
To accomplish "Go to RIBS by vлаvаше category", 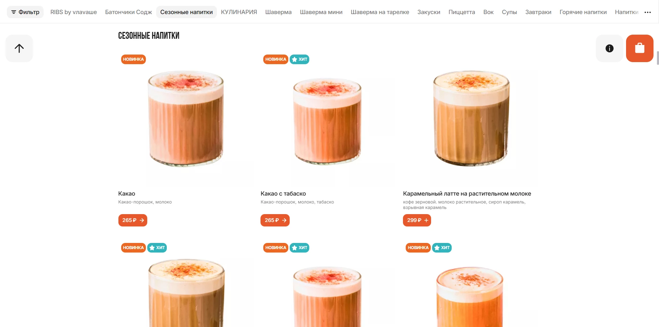I will [73, 12].
